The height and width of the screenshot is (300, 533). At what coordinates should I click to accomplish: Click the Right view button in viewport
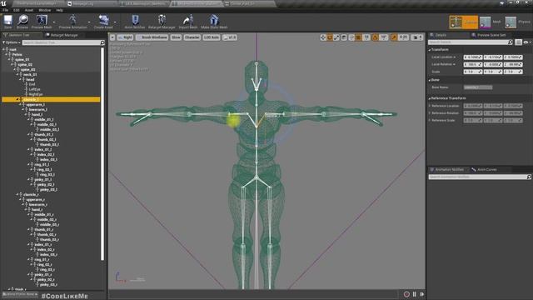[125, 37]
